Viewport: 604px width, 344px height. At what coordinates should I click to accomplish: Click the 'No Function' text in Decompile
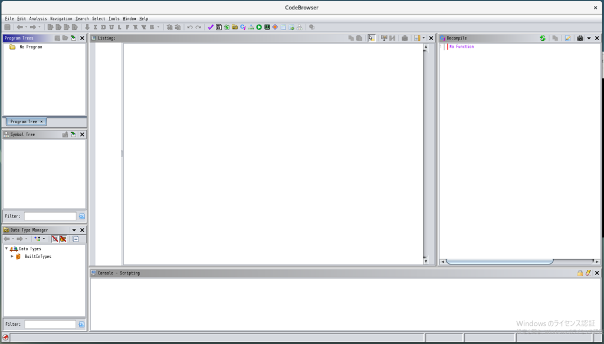(x=461, y=47)
